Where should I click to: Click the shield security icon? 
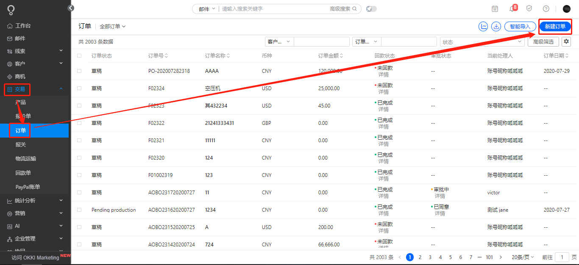click(x=529, y=8)
